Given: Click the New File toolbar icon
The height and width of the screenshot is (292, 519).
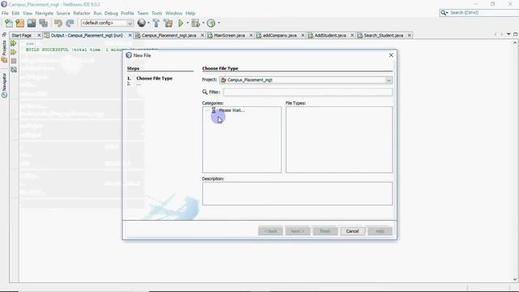Looking at the screenshot, I should [x=9, y=23].
